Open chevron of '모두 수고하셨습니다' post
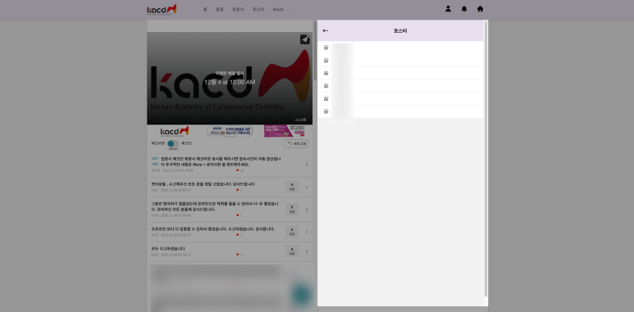 point(307,251)
